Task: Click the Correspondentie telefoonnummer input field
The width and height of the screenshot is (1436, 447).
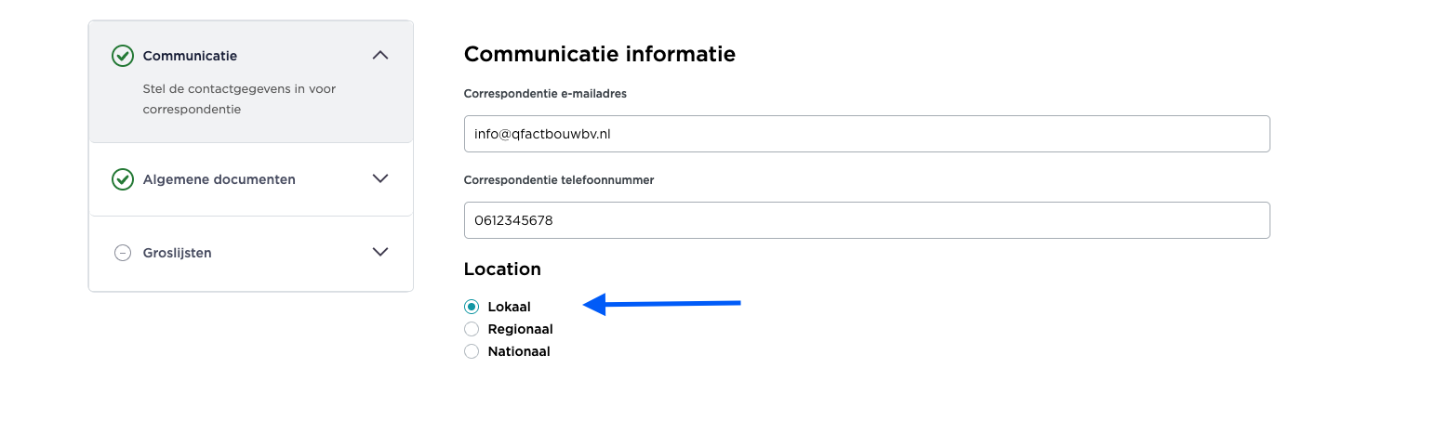Action: [x=866, y=220]
